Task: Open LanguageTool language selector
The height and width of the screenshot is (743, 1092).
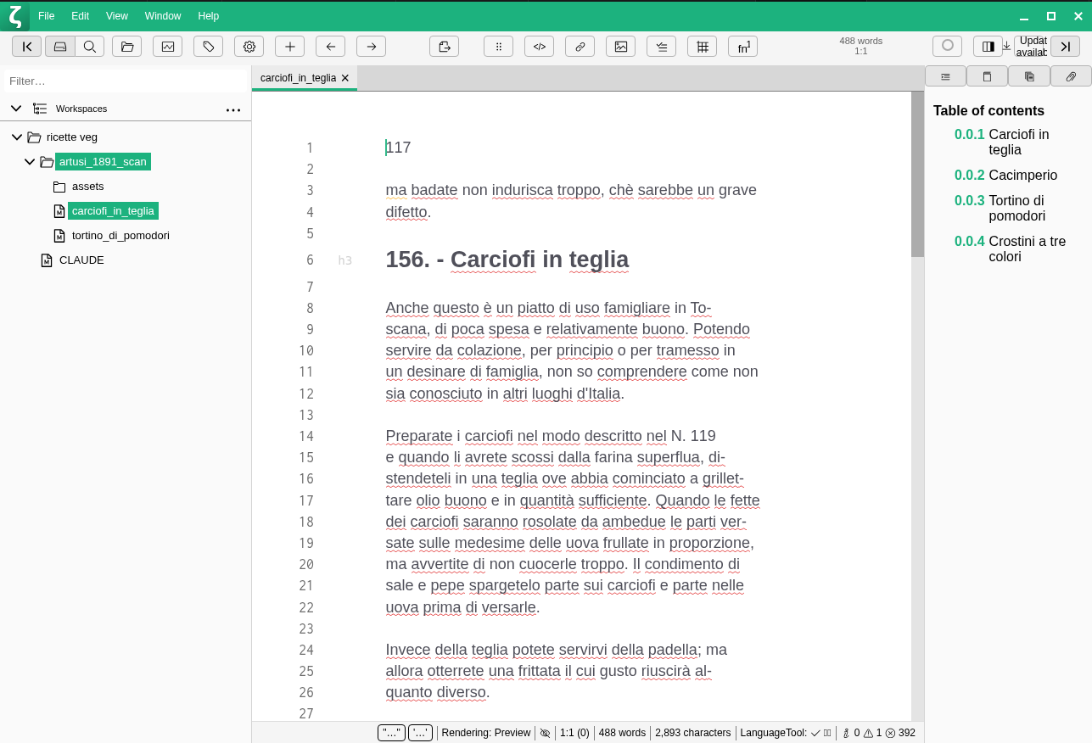Action: (x=786, y=733)
